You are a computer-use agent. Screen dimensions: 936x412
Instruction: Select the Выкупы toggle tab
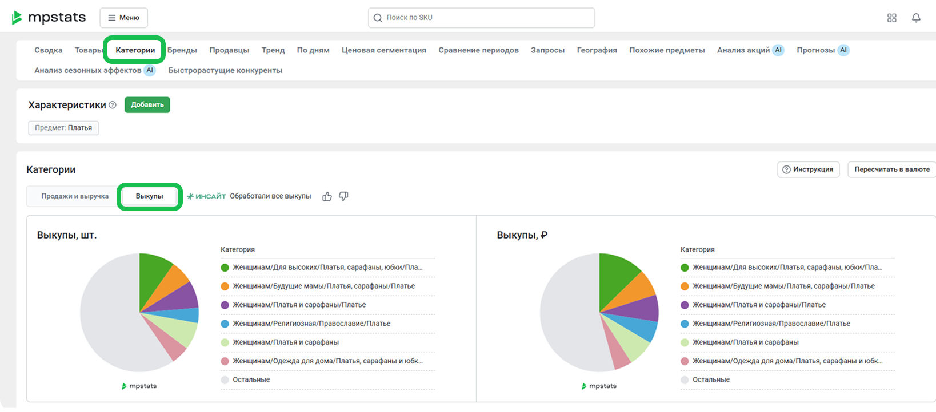point(149,196)
